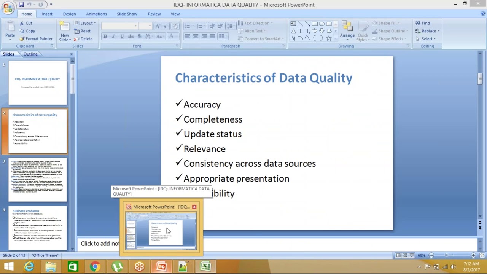Open PowerPoint Help
The width and height of the screenshot is (487, 274).
point(483,14)
